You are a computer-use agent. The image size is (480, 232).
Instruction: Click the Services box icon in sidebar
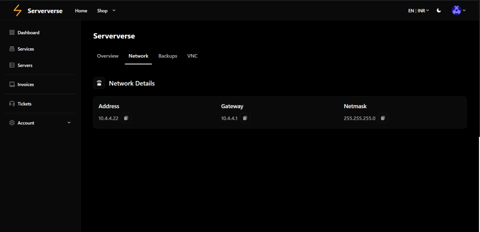click(12, 49)
